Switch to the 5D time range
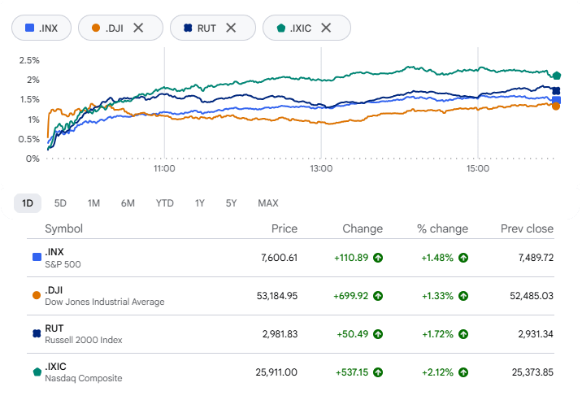The height and width of the screenshot is (400, 582). pos(60,203)
